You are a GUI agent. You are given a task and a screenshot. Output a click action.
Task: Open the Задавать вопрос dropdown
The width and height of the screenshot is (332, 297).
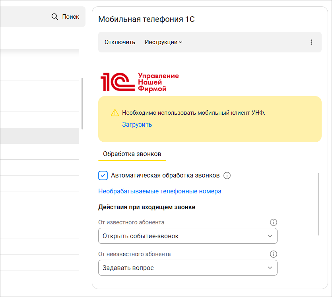188,268
